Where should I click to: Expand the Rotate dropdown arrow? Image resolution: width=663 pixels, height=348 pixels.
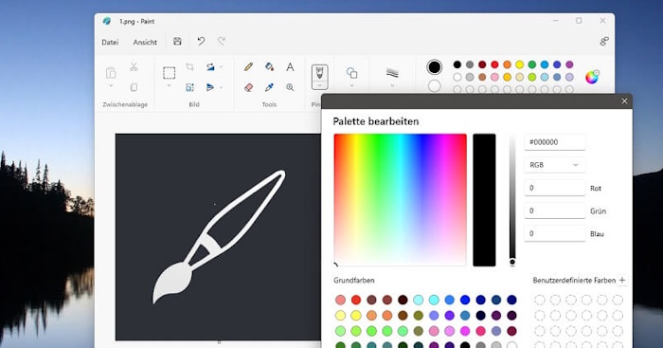point(221,67)
